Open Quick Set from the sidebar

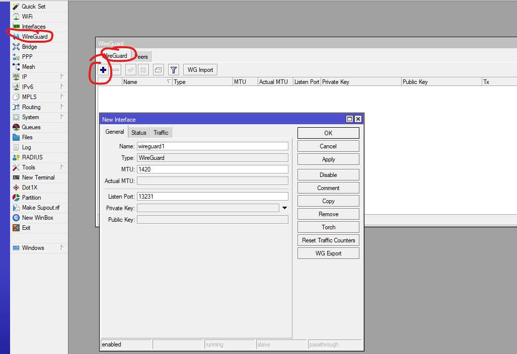click(x=39, y=6)
